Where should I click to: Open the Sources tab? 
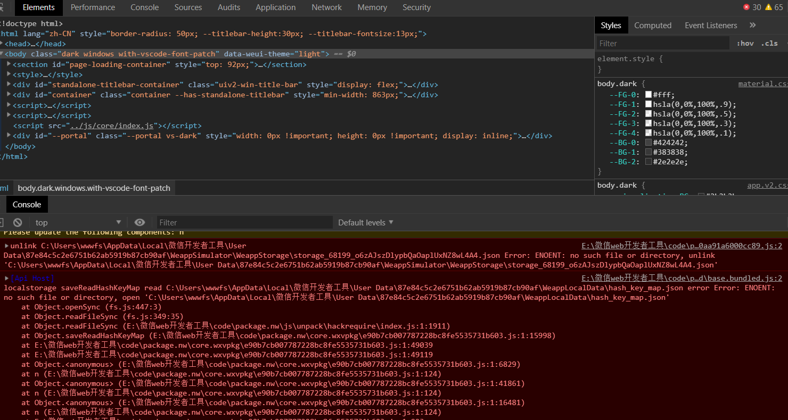click(x=188, y=7)
